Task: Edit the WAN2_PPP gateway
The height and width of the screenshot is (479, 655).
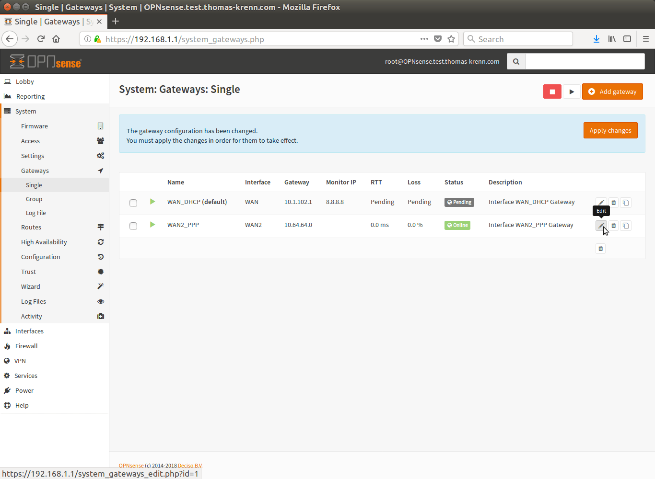Action: 601,226
